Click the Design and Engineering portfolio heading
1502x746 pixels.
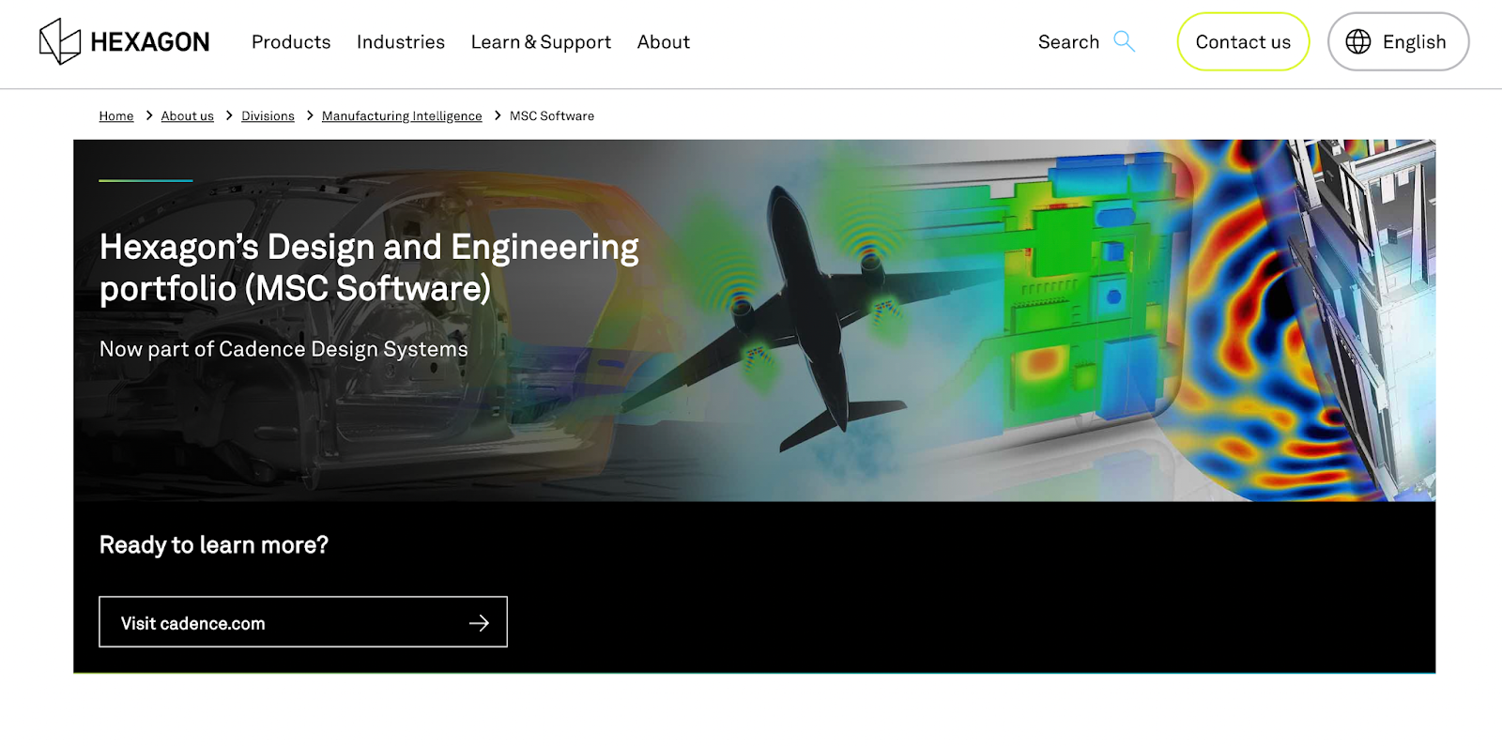pyautogui.click(x=369, y=267)
